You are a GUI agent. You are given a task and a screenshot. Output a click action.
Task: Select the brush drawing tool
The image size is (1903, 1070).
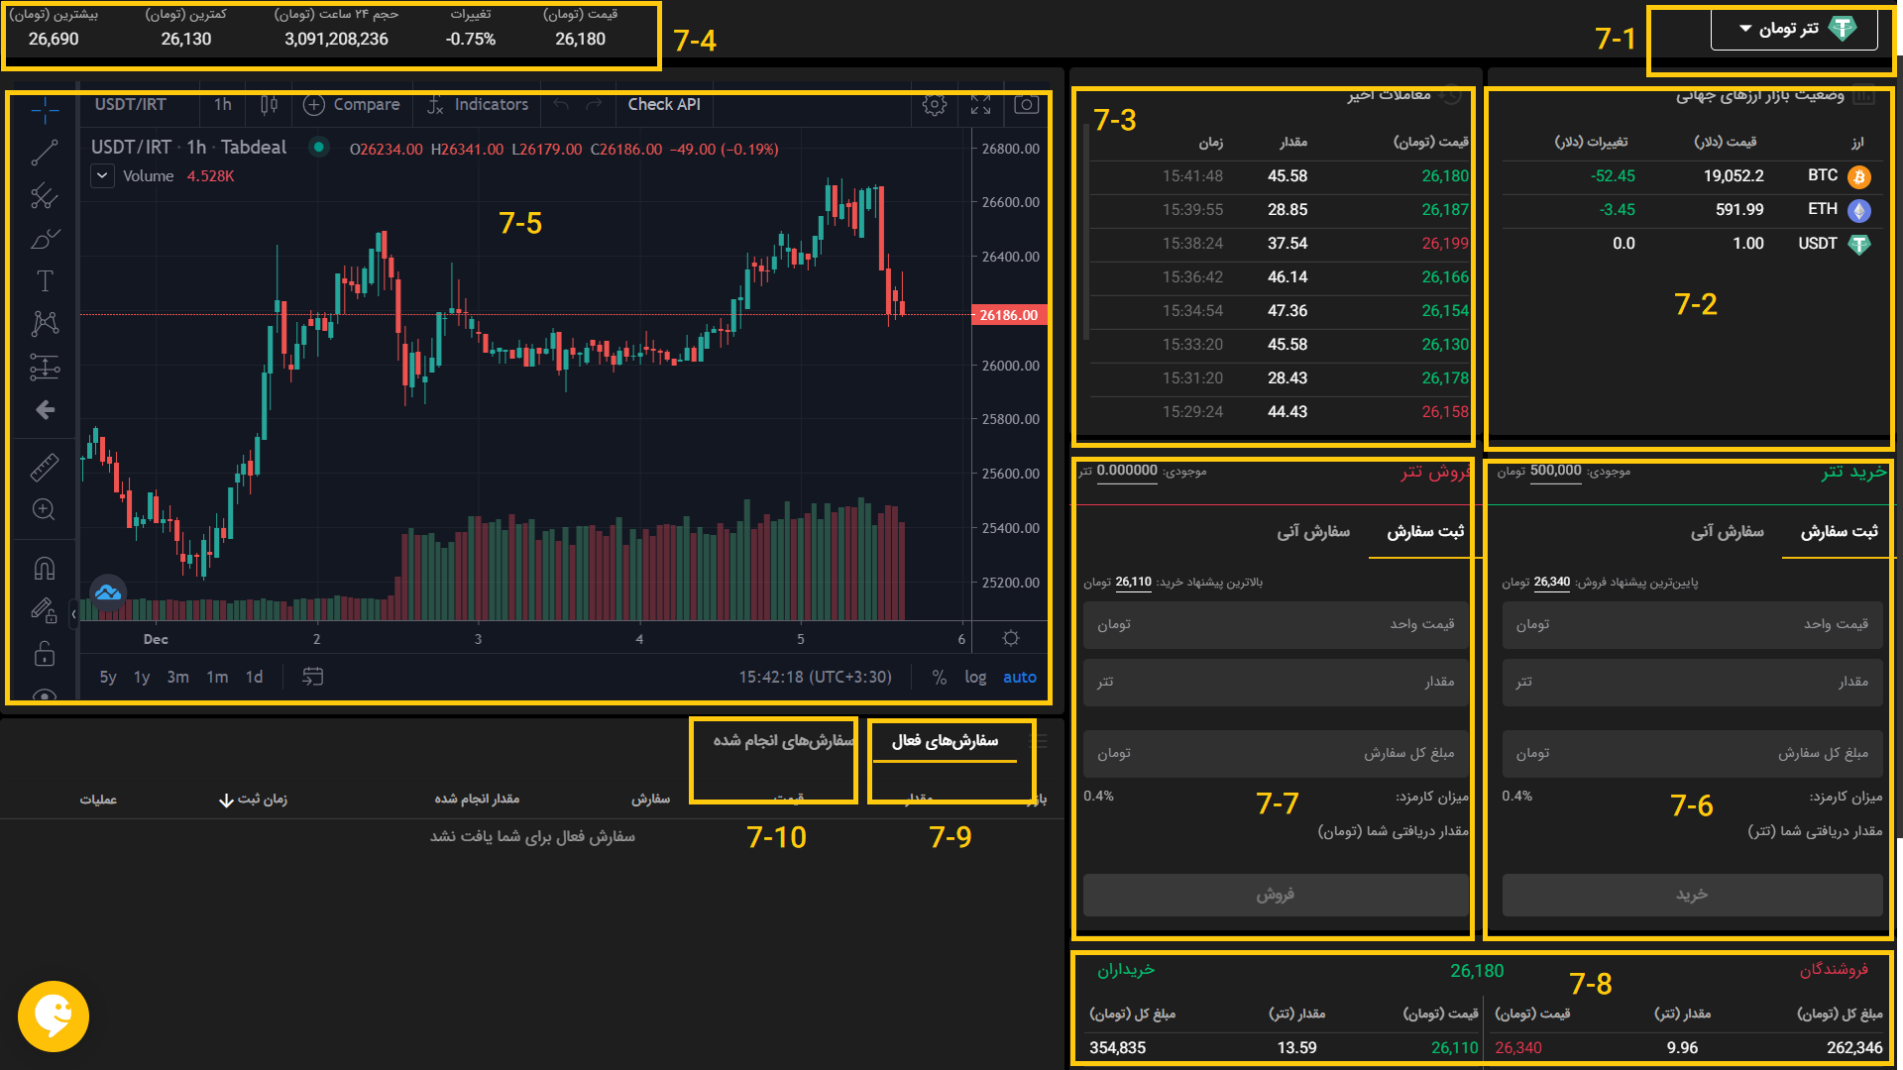tap(45, 239)
